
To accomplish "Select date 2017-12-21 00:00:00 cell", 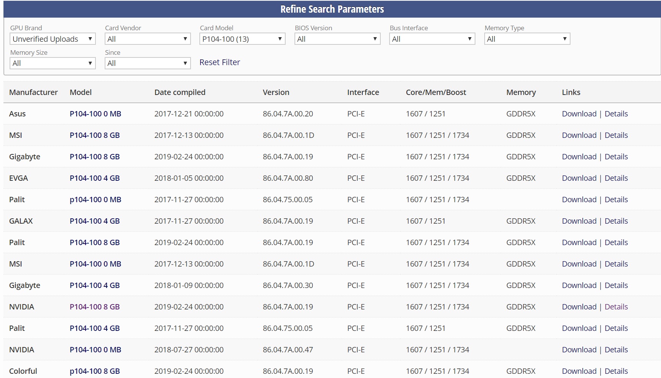I will click(189, 114).
